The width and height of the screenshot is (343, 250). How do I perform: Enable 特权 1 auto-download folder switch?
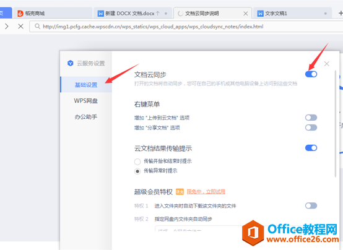[x=311, y=205]
